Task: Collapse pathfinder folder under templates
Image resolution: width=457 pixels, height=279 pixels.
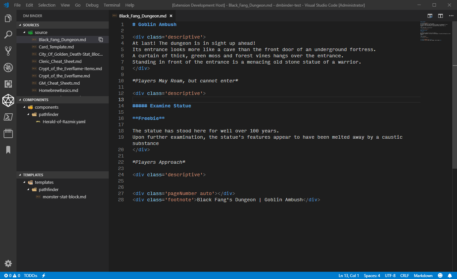Action: coord(28,189)
